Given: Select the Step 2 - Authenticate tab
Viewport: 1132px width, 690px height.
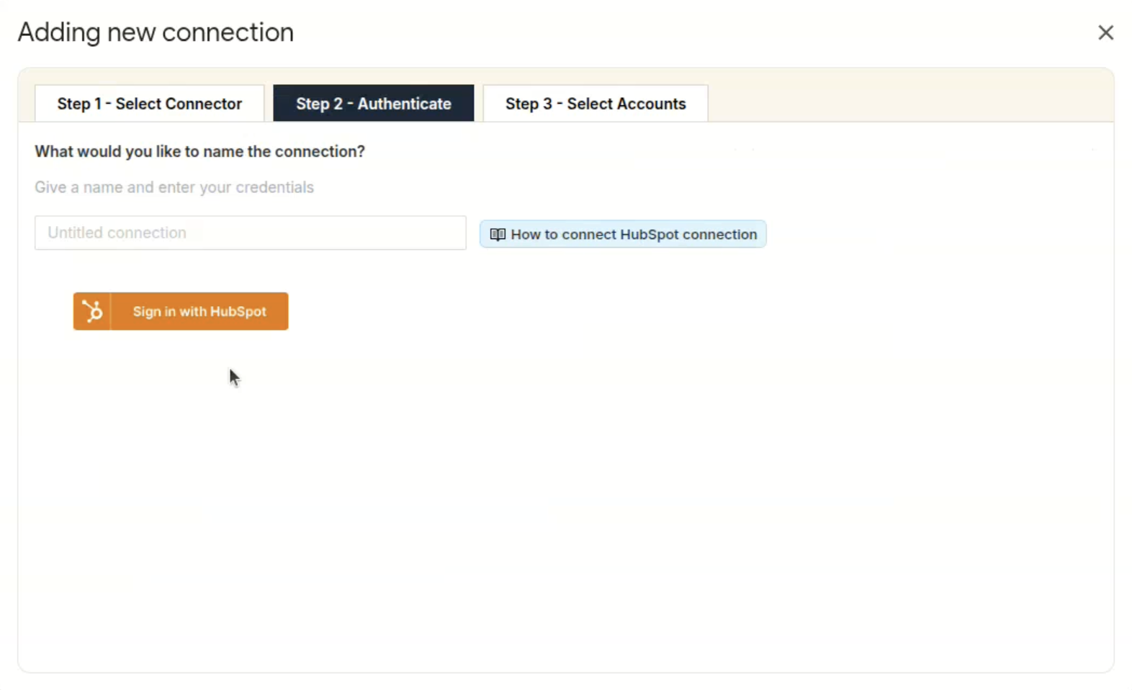Looking at the screenshot, I should click(x=373, y=104).
